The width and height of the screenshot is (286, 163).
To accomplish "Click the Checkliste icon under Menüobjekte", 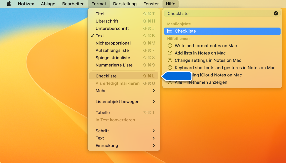I will 170,31.
